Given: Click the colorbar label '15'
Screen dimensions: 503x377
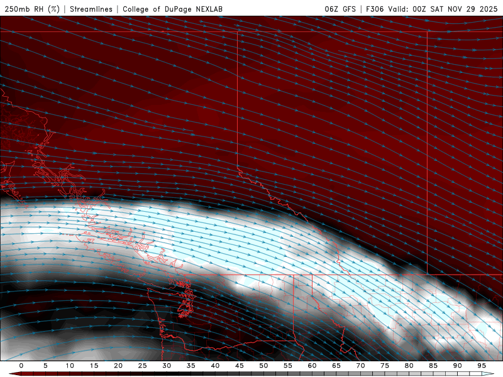Looking at the screenshot, I should (94, 366).
